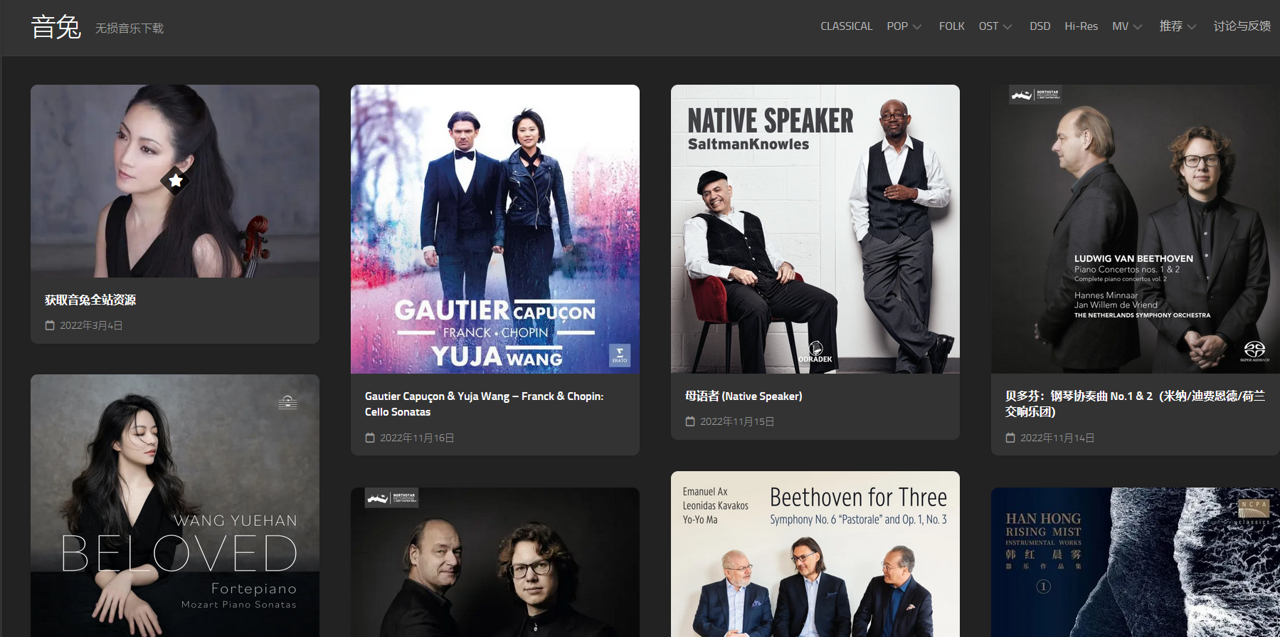
Task: Open the 音兔 site logo
Action: pyautogui.click(x=56, y=27)
